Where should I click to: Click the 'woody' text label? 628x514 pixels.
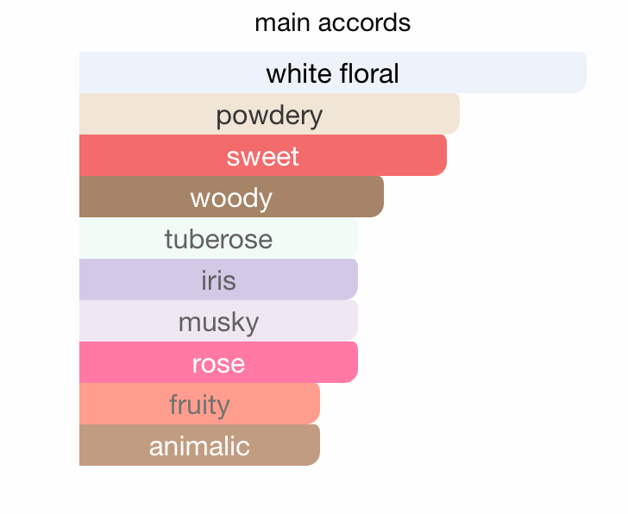click(x=231, y=199)
